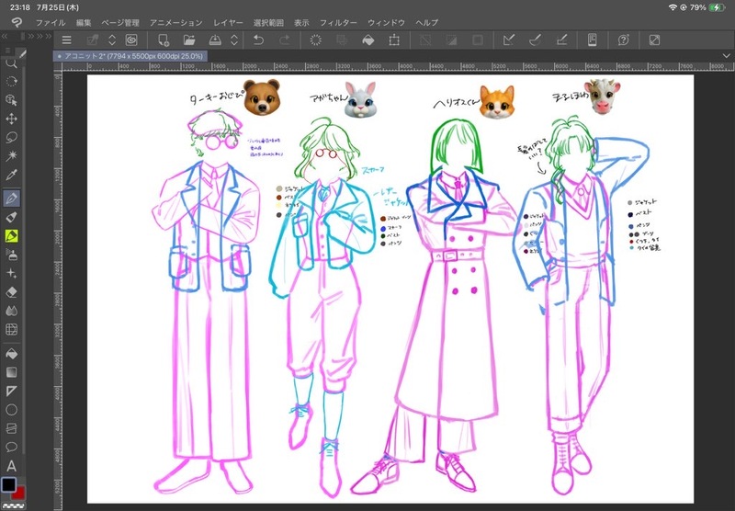Toggle snap to special ruler (curved icon)
This screenshot has width=735, height=511.
click(535, 40)
